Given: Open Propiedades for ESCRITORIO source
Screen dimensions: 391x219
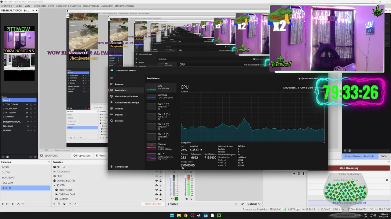Looking at the screenshot, I should (82, 155).
